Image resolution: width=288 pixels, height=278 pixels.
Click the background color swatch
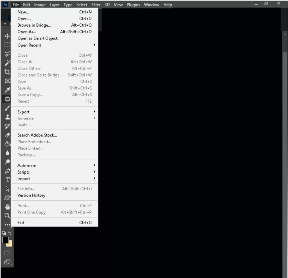[x=10, y=244]
